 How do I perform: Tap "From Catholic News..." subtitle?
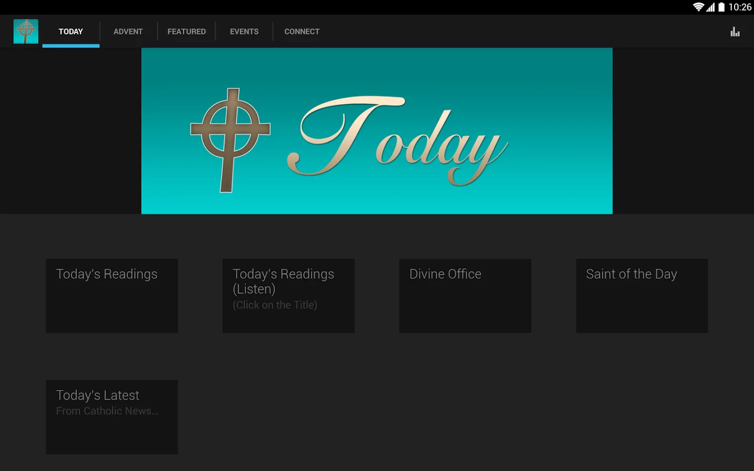107,411
